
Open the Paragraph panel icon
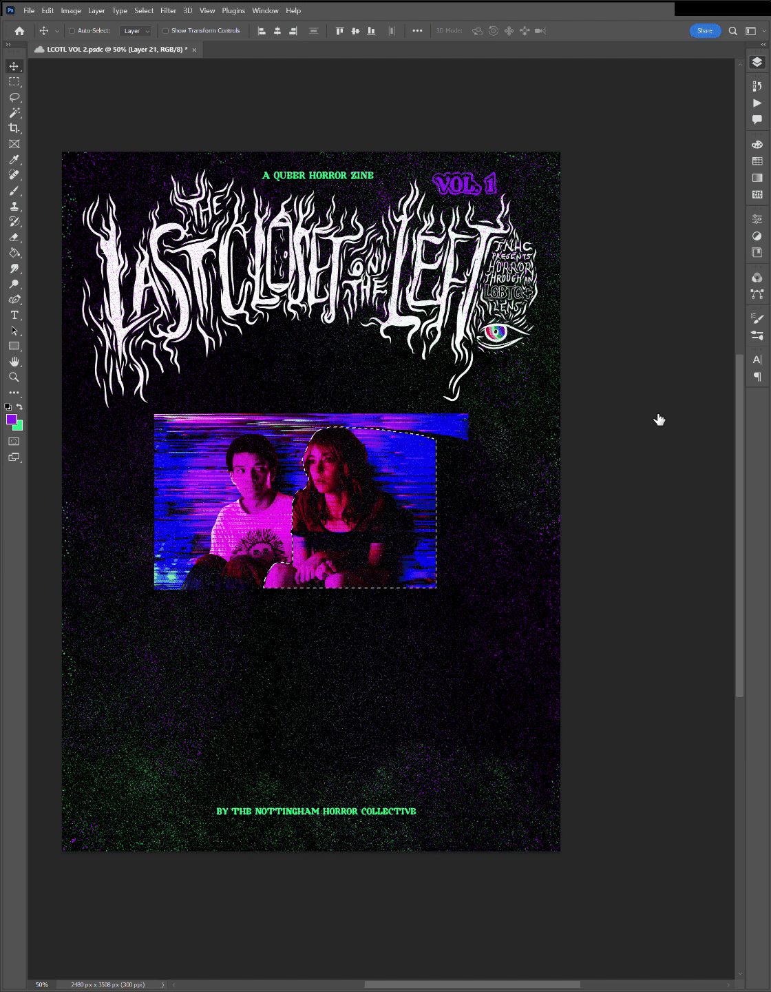coord(757,377)
